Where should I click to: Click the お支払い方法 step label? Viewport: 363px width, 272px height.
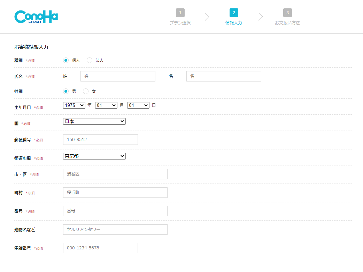click(x=287, y=23)
